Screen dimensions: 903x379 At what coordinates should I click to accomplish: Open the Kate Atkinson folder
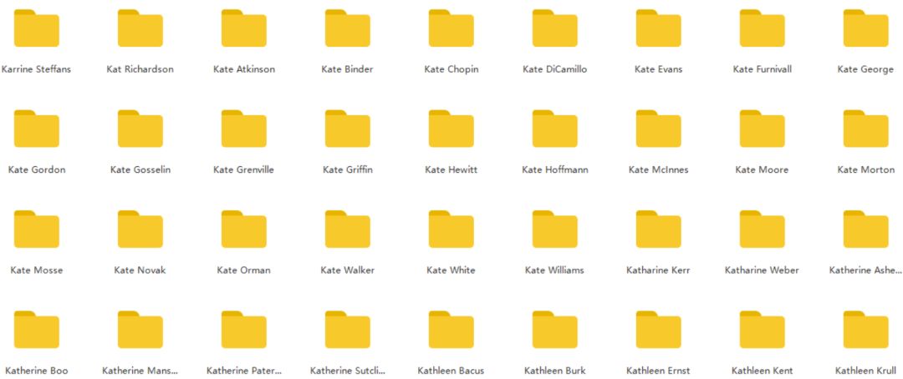click(x=243, y=28)
